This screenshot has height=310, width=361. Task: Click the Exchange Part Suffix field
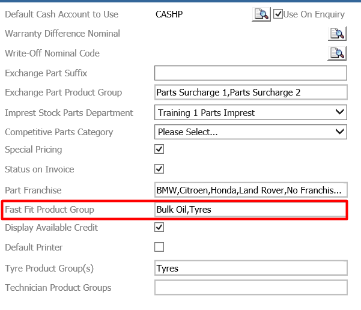(x=250, y=73)
